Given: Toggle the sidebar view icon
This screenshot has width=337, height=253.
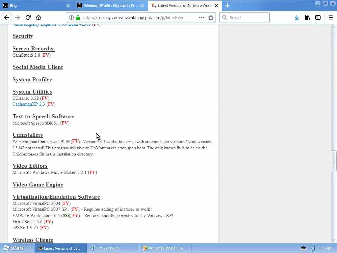Looking at the screenshot, I should (318, 17).
